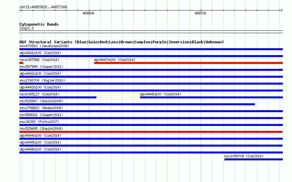Click the nsv470910 (Jakobsson2008) label
Viewport: 292px width, 182px height.
click(x=44, y=46)
